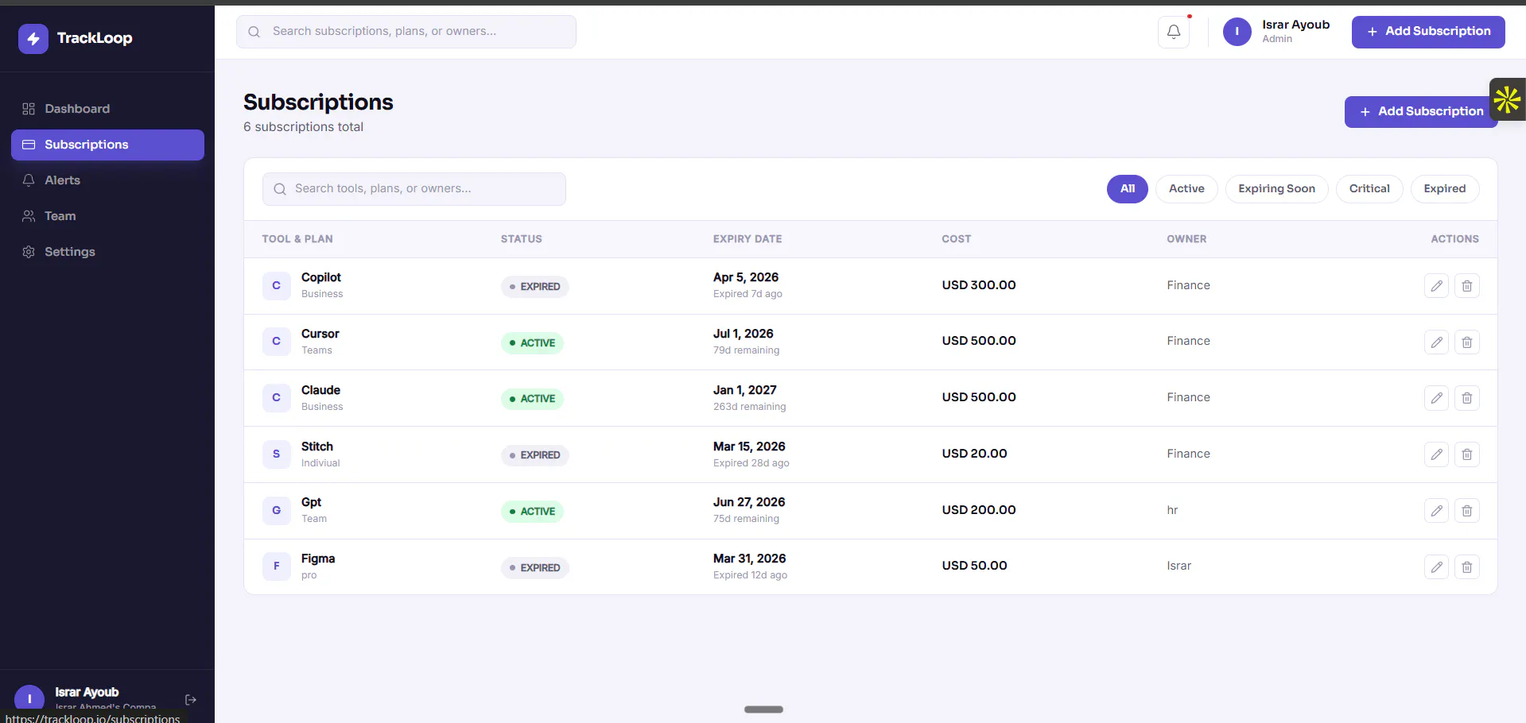Click the Expired badge in Copilot row
Viewport: 1526px width, 723px height.
click(534, 287)
